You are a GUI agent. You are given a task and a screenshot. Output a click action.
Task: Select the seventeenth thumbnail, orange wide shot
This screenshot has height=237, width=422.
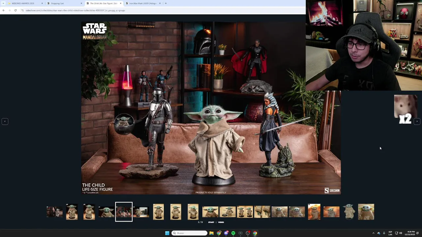click(331, 212)
